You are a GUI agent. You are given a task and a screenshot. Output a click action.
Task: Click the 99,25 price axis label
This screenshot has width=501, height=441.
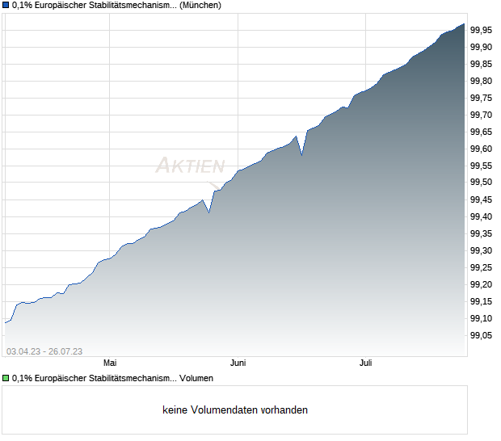click(481, 267)
